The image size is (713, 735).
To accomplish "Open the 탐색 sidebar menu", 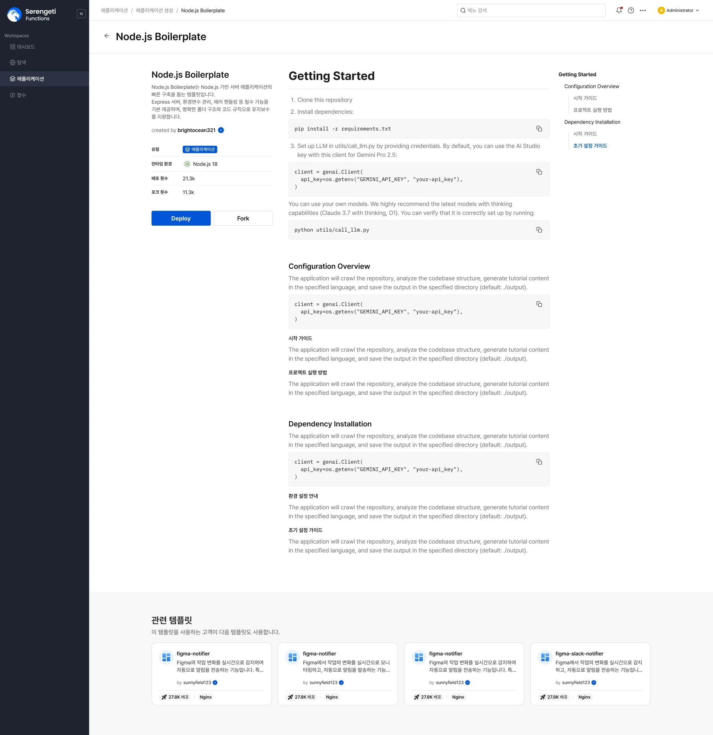I will point(22,62).
